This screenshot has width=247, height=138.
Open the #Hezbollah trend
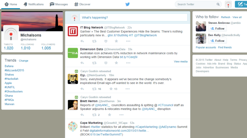[11, 79]
